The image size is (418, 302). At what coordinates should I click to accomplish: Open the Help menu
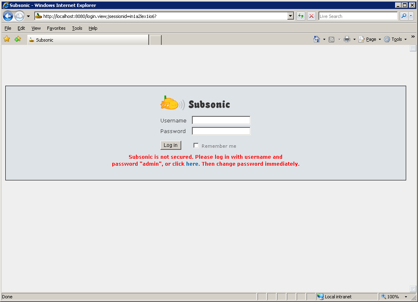click(93, 28)
